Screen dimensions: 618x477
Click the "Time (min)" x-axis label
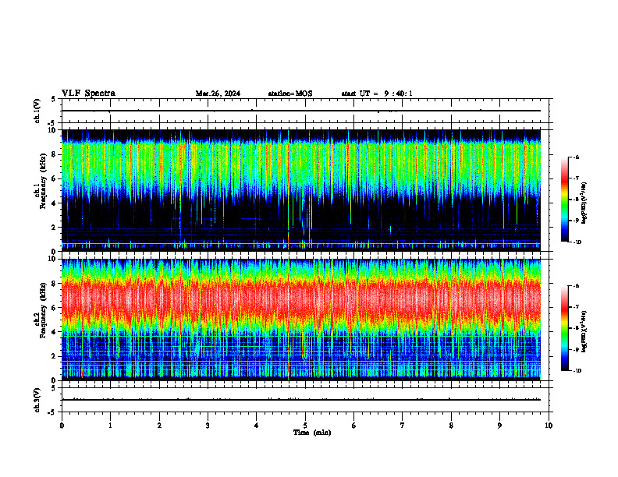[x=312, y=433]
